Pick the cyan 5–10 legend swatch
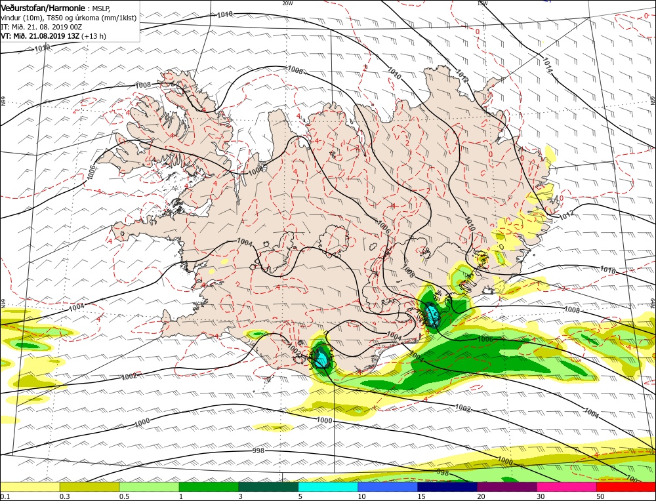 328,487
